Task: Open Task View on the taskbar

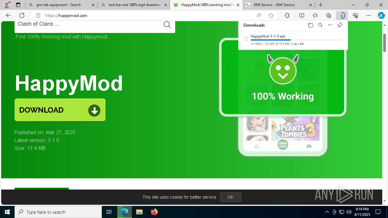Action: [109, 212]
